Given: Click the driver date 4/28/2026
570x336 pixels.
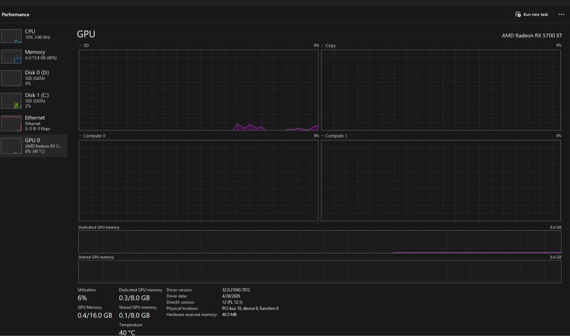Looking at the screenshot, I should 231,296.
